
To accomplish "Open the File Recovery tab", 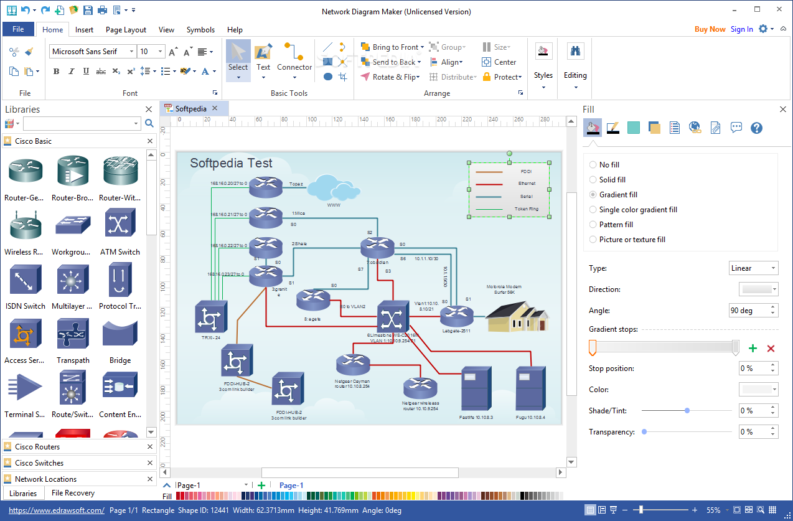I will click(73, 493).
